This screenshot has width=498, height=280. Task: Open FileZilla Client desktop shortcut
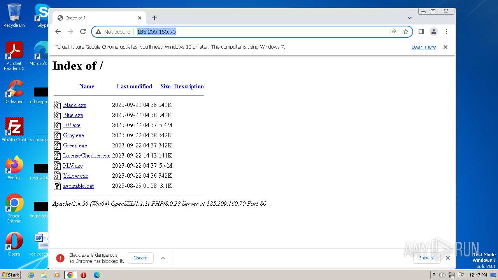coord(14,129)
